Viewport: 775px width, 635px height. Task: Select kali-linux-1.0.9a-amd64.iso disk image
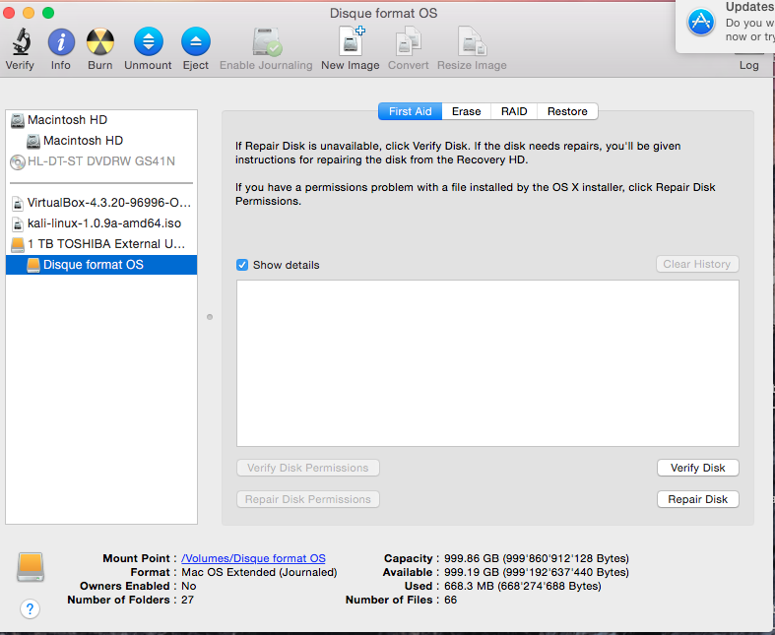click(x=103, y=223)
